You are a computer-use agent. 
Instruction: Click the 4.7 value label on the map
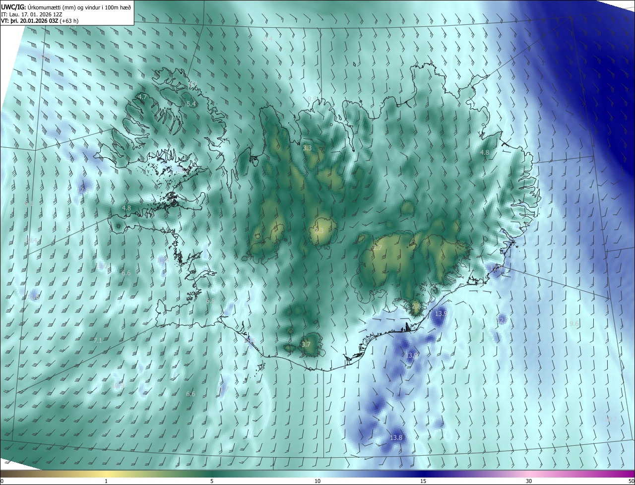(x=142, y=97)
